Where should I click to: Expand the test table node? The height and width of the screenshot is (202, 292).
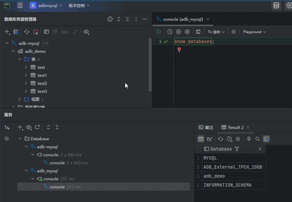[26, 67]
